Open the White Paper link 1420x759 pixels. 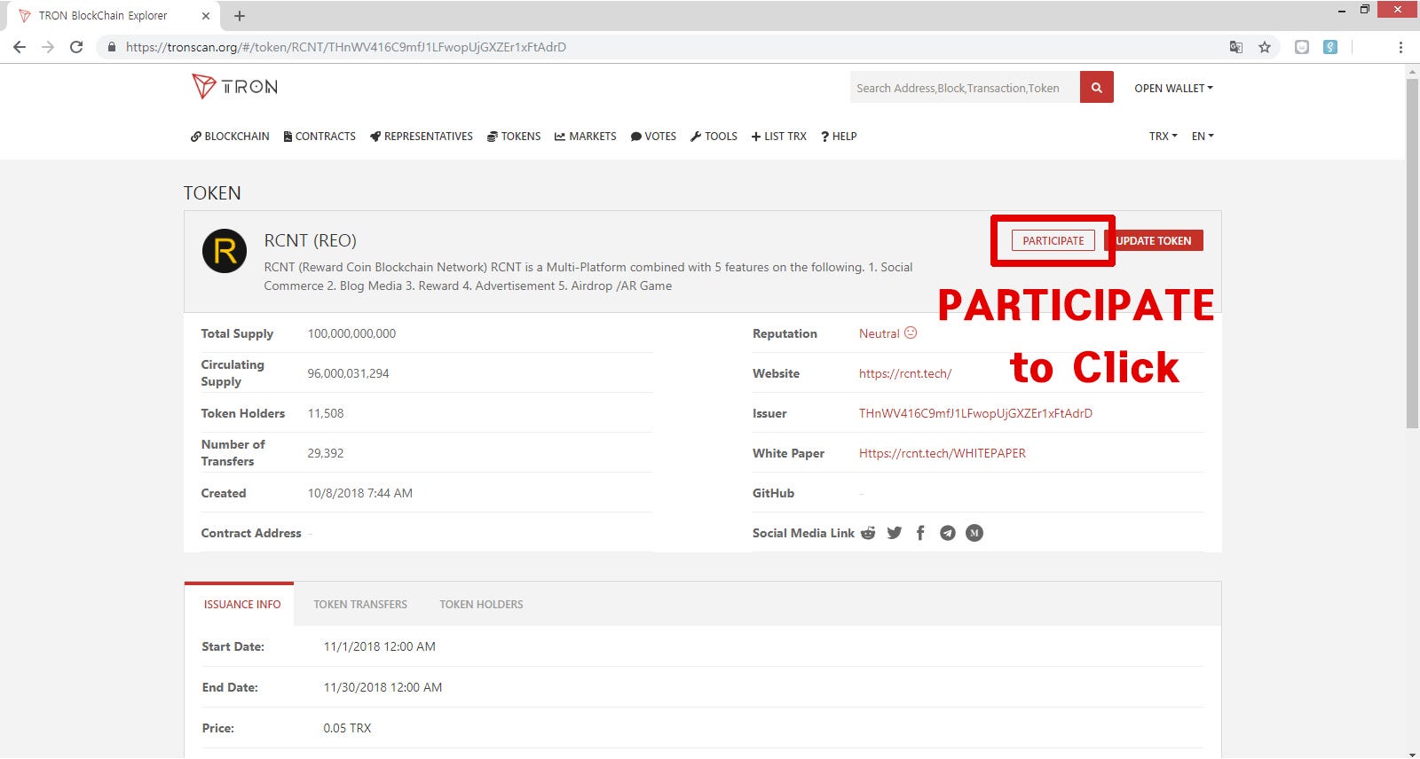(x=943, y=453)
